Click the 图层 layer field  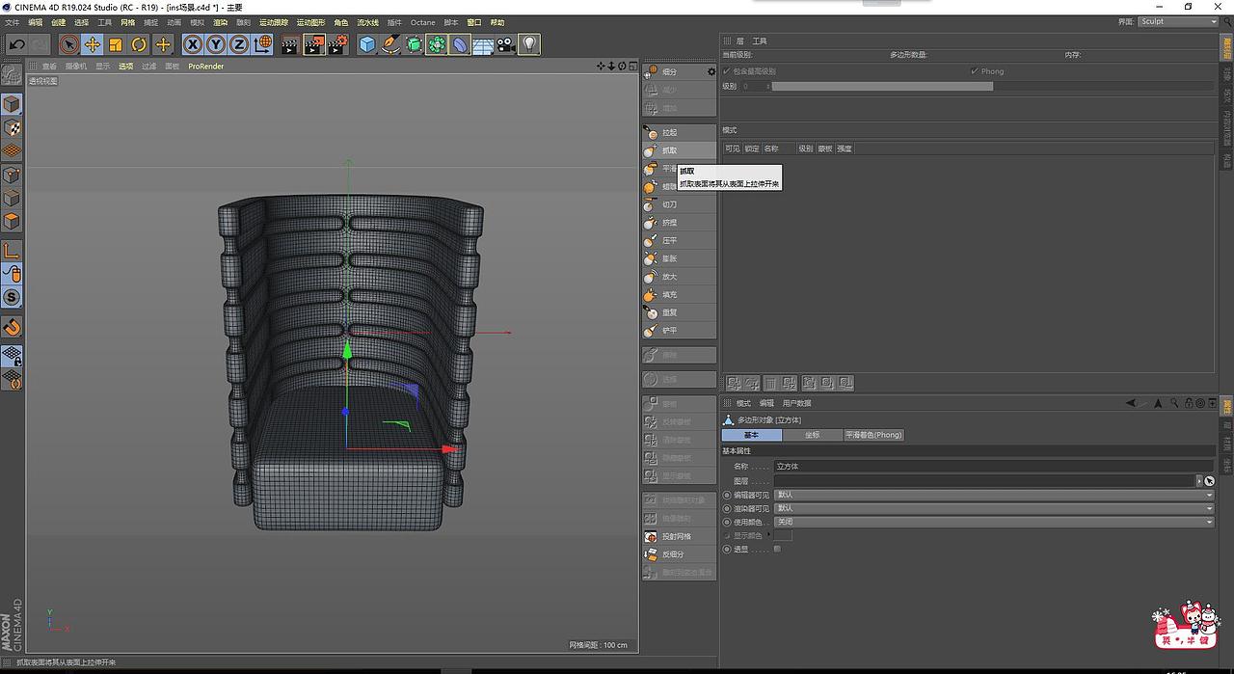[984, 480]
